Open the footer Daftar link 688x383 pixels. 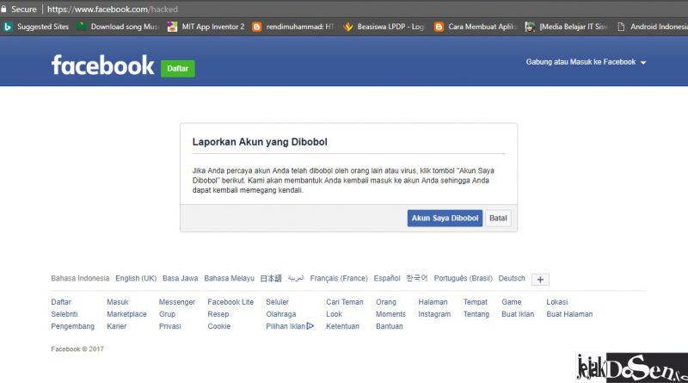point(61,302)
